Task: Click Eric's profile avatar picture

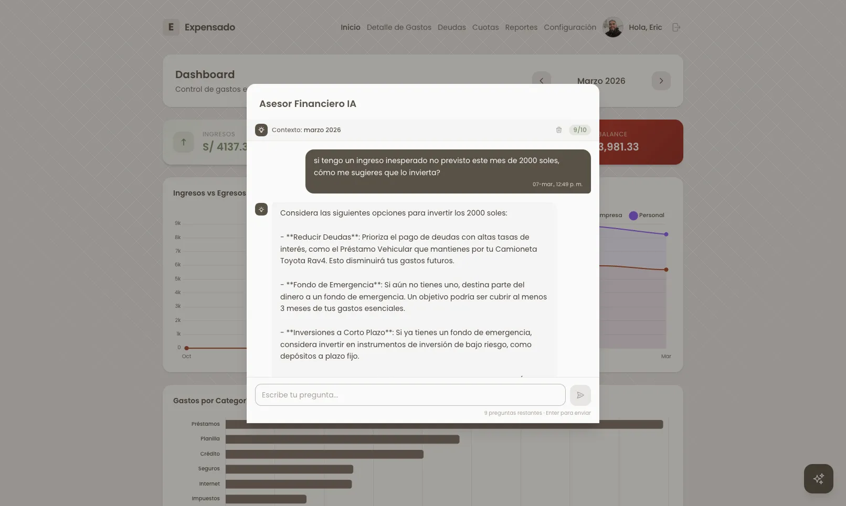Action: [x=612, y=27]
